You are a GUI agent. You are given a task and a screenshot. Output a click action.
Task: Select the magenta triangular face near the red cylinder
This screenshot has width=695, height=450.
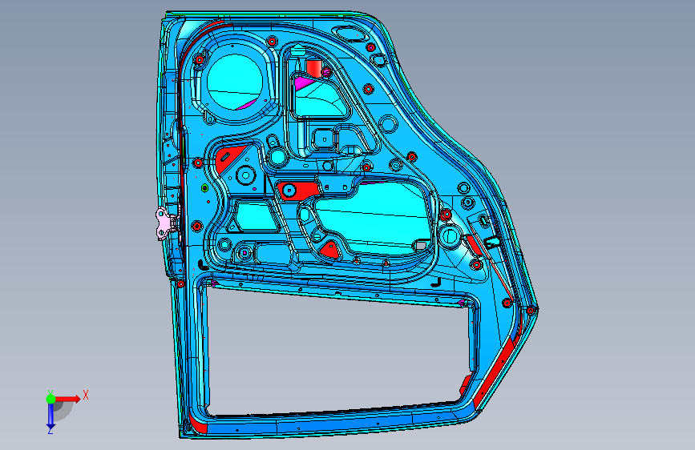[302, 82]
